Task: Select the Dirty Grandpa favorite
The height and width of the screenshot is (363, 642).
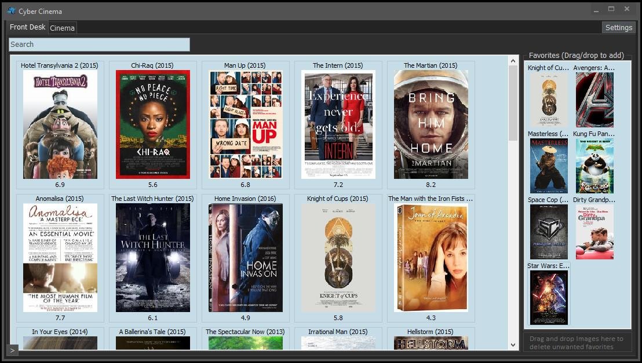Action: click(x=595, y=232)
